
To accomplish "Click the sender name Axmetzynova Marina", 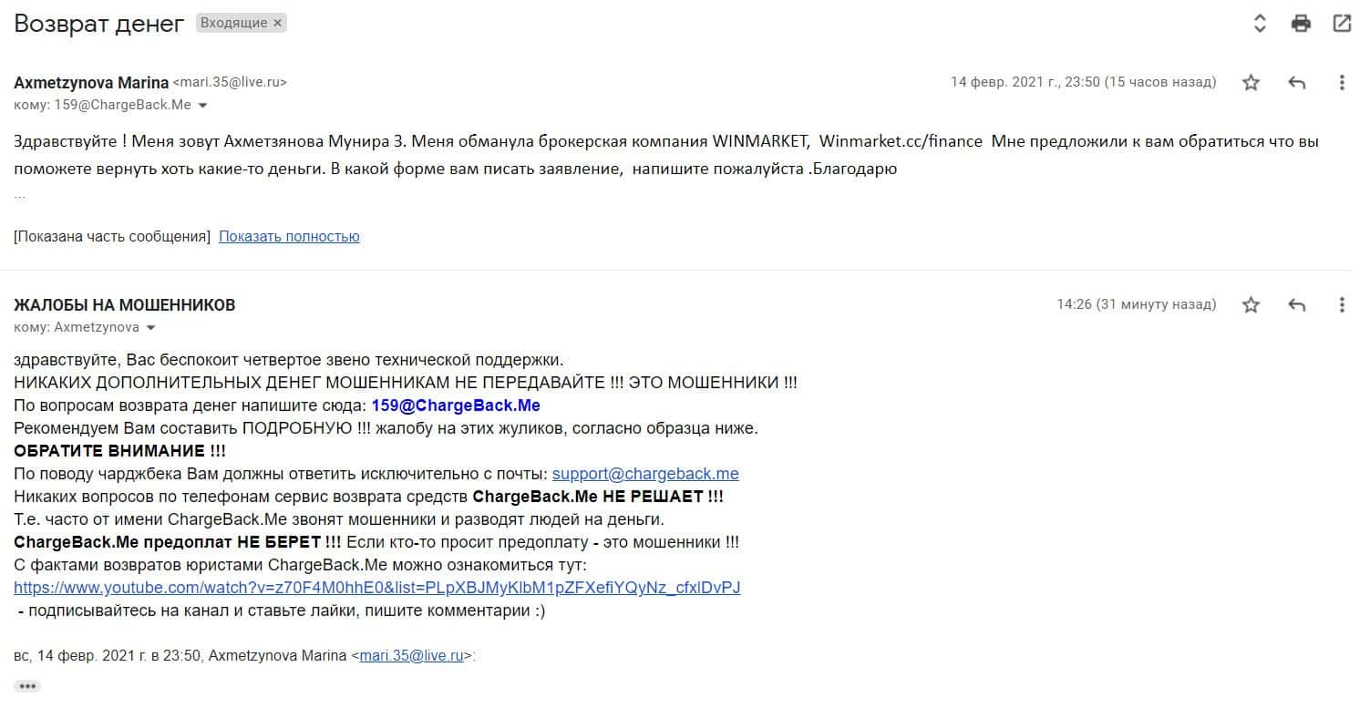I will pyautogui.click(x=91, y=82).
